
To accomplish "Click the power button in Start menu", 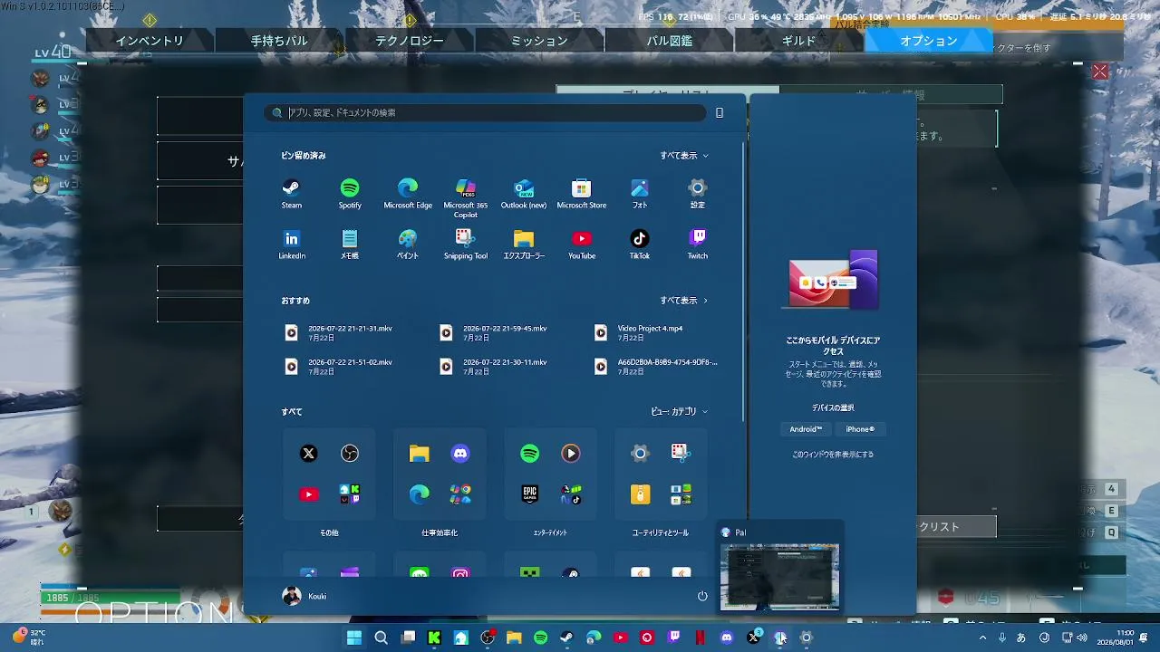I will coord(702,596).
